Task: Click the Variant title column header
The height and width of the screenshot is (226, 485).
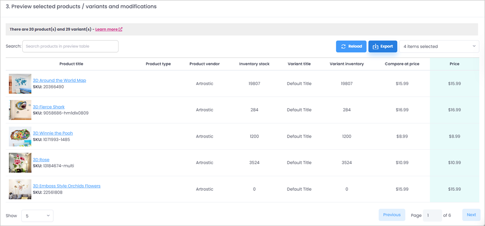Action: click(x=299, y=64)
